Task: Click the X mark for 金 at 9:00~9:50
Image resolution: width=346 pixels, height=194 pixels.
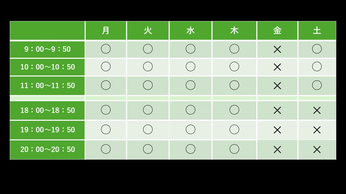Action: coord(277,49)
